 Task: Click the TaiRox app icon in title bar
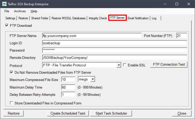pos(4,4)
